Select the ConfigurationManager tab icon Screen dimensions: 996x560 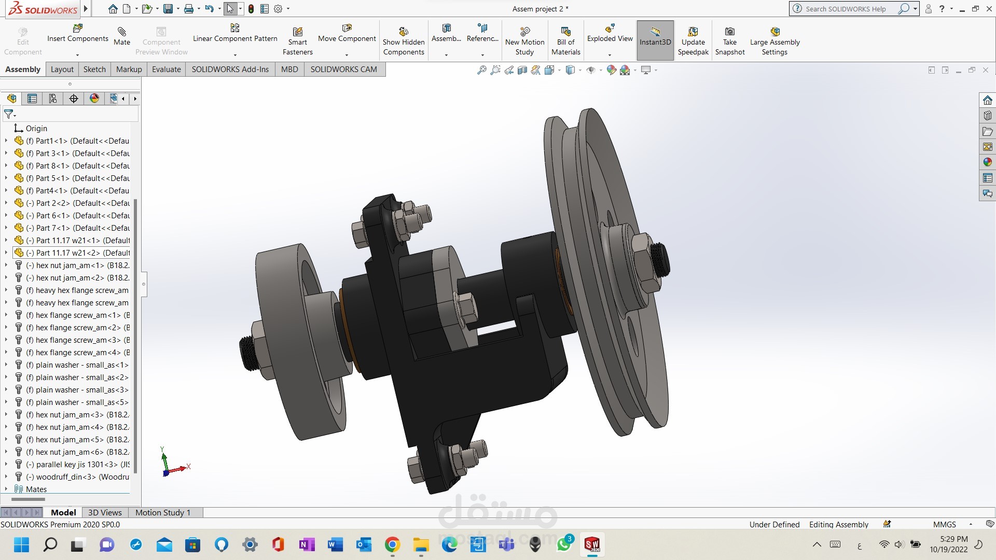pyautogui.click(x=53, y=99)
